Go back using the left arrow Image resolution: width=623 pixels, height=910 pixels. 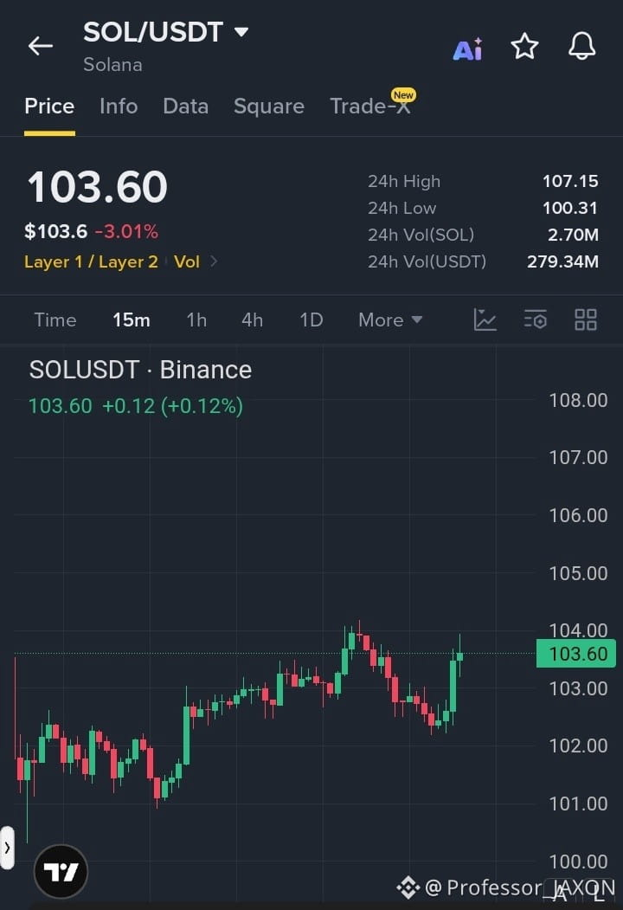[41, 45]
